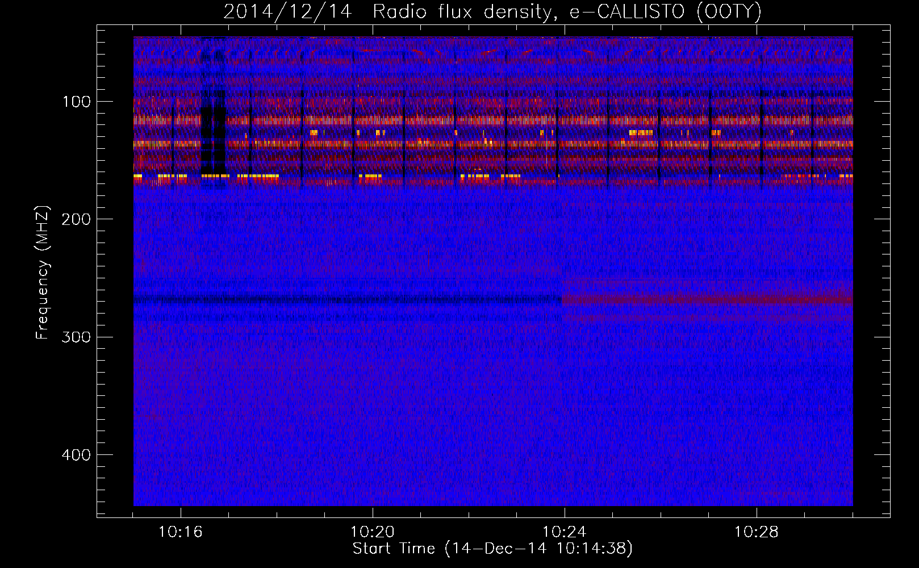Image resolution: width=919 pixels, height=568 pixels.
Task: Click the 'Start Time (14-Dec-14 10:14:38)' label
Action: coord(492,549)
